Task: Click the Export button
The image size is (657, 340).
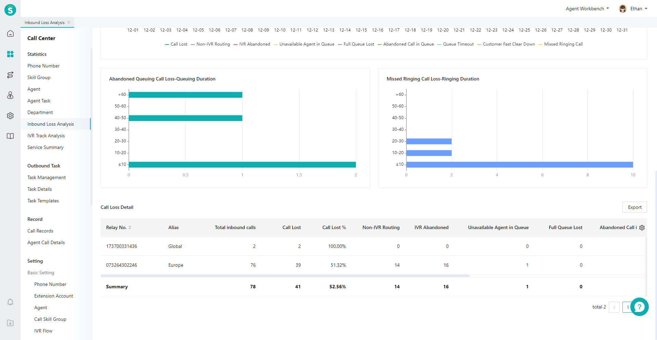Action: tap(634, 207)
